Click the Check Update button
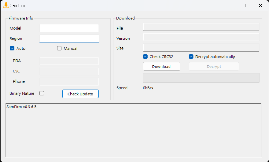The image size is (269, 162). 80,94
